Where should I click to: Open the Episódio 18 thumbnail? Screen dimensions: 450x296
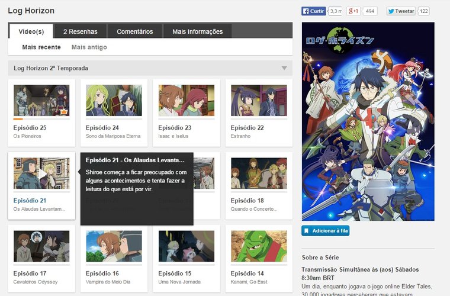pos(259,173)
